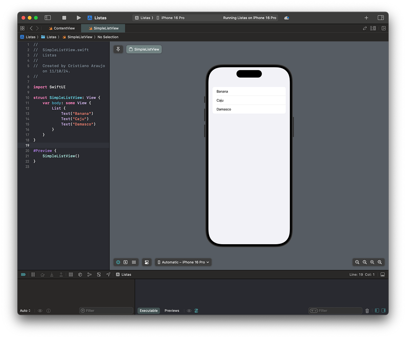
Task: Start live preview with the canvas play icon
Action: pos(118,262)
